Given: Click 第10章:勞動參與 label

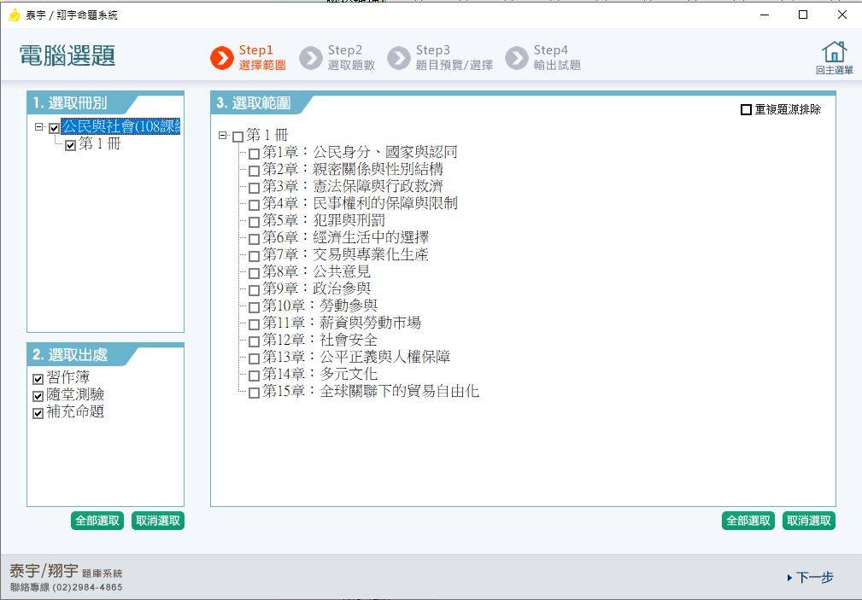Looking at the screenshot, I should [x=320, y=306].
